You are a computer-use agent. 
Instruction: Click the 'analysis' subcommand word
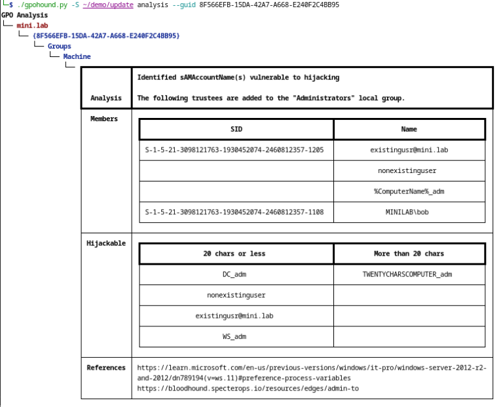(x=153, y=5)
